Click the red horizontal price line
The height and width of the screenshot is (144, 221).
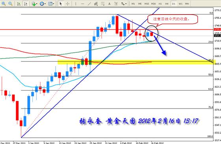[107, 30]
